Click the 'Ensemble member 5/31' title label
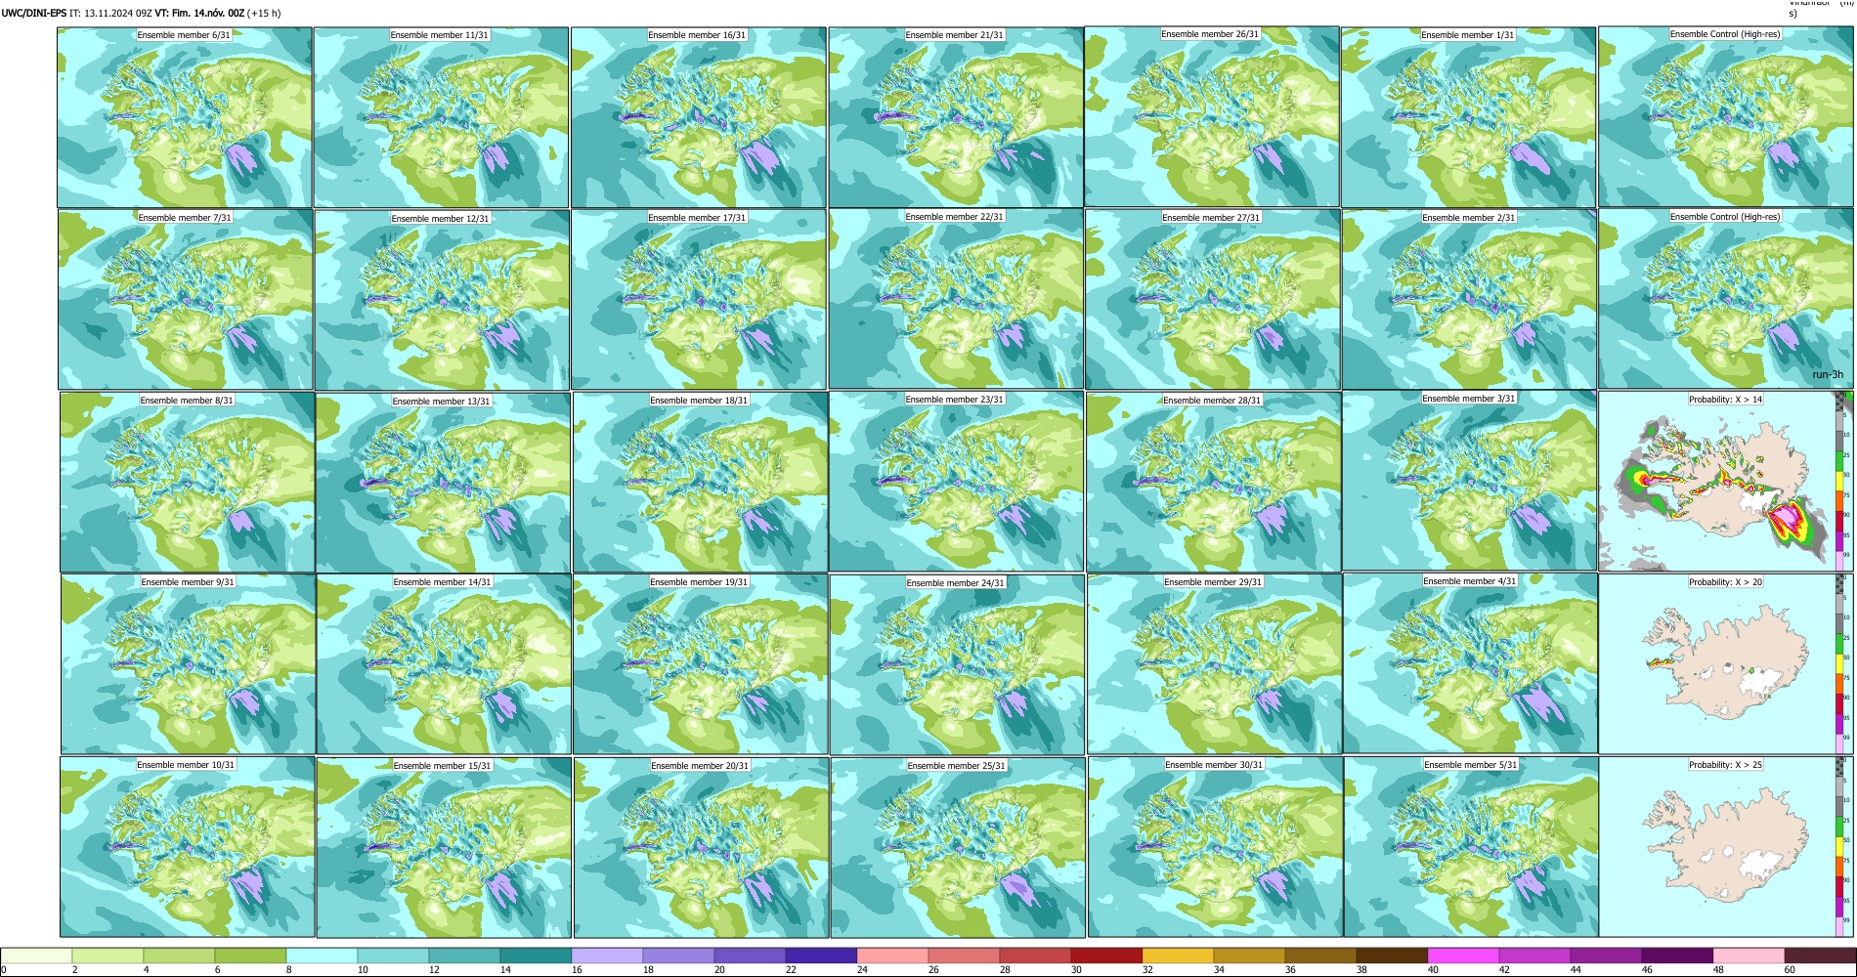 1471,765
